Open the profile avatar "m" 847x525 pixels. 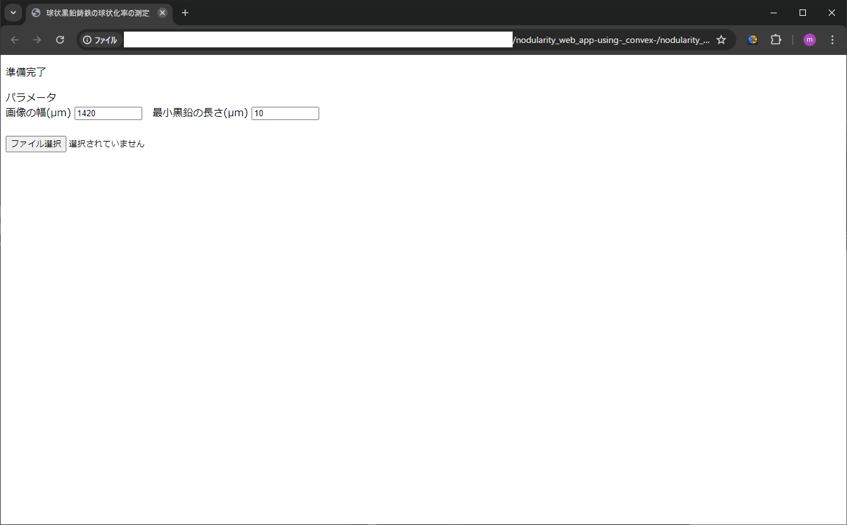[x=810, y=40]
